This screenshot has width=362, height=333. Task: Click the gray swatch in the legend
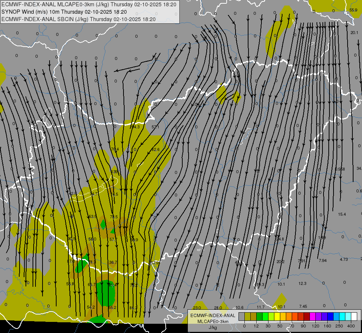click(x=242, y=316)
